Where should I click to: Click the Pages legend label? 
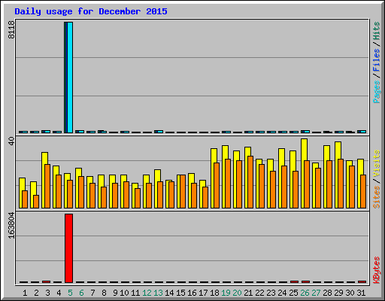coord(377,92)
